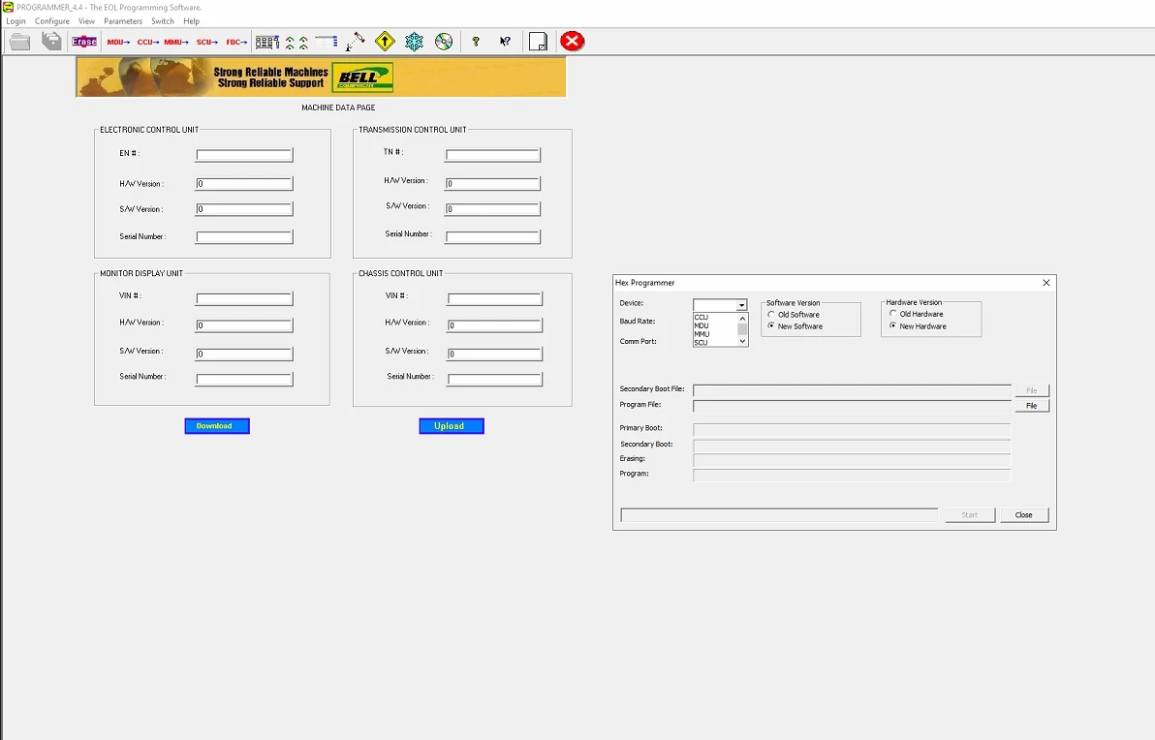
Task: Click the Program File path field
Action: click(x=853, y=406)
